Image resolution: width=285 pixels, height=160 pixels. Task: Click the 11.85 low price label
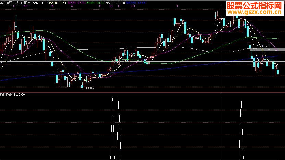[90, 88]
